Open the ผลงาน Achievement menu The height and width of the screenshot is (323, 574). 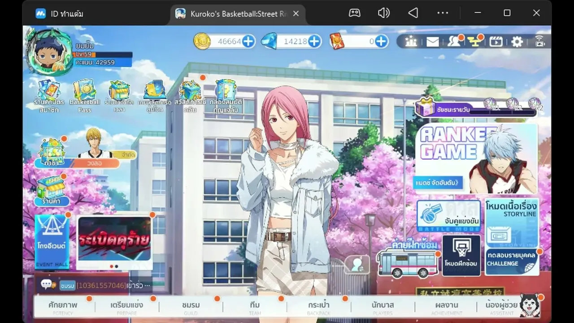(x=447, y=307)
